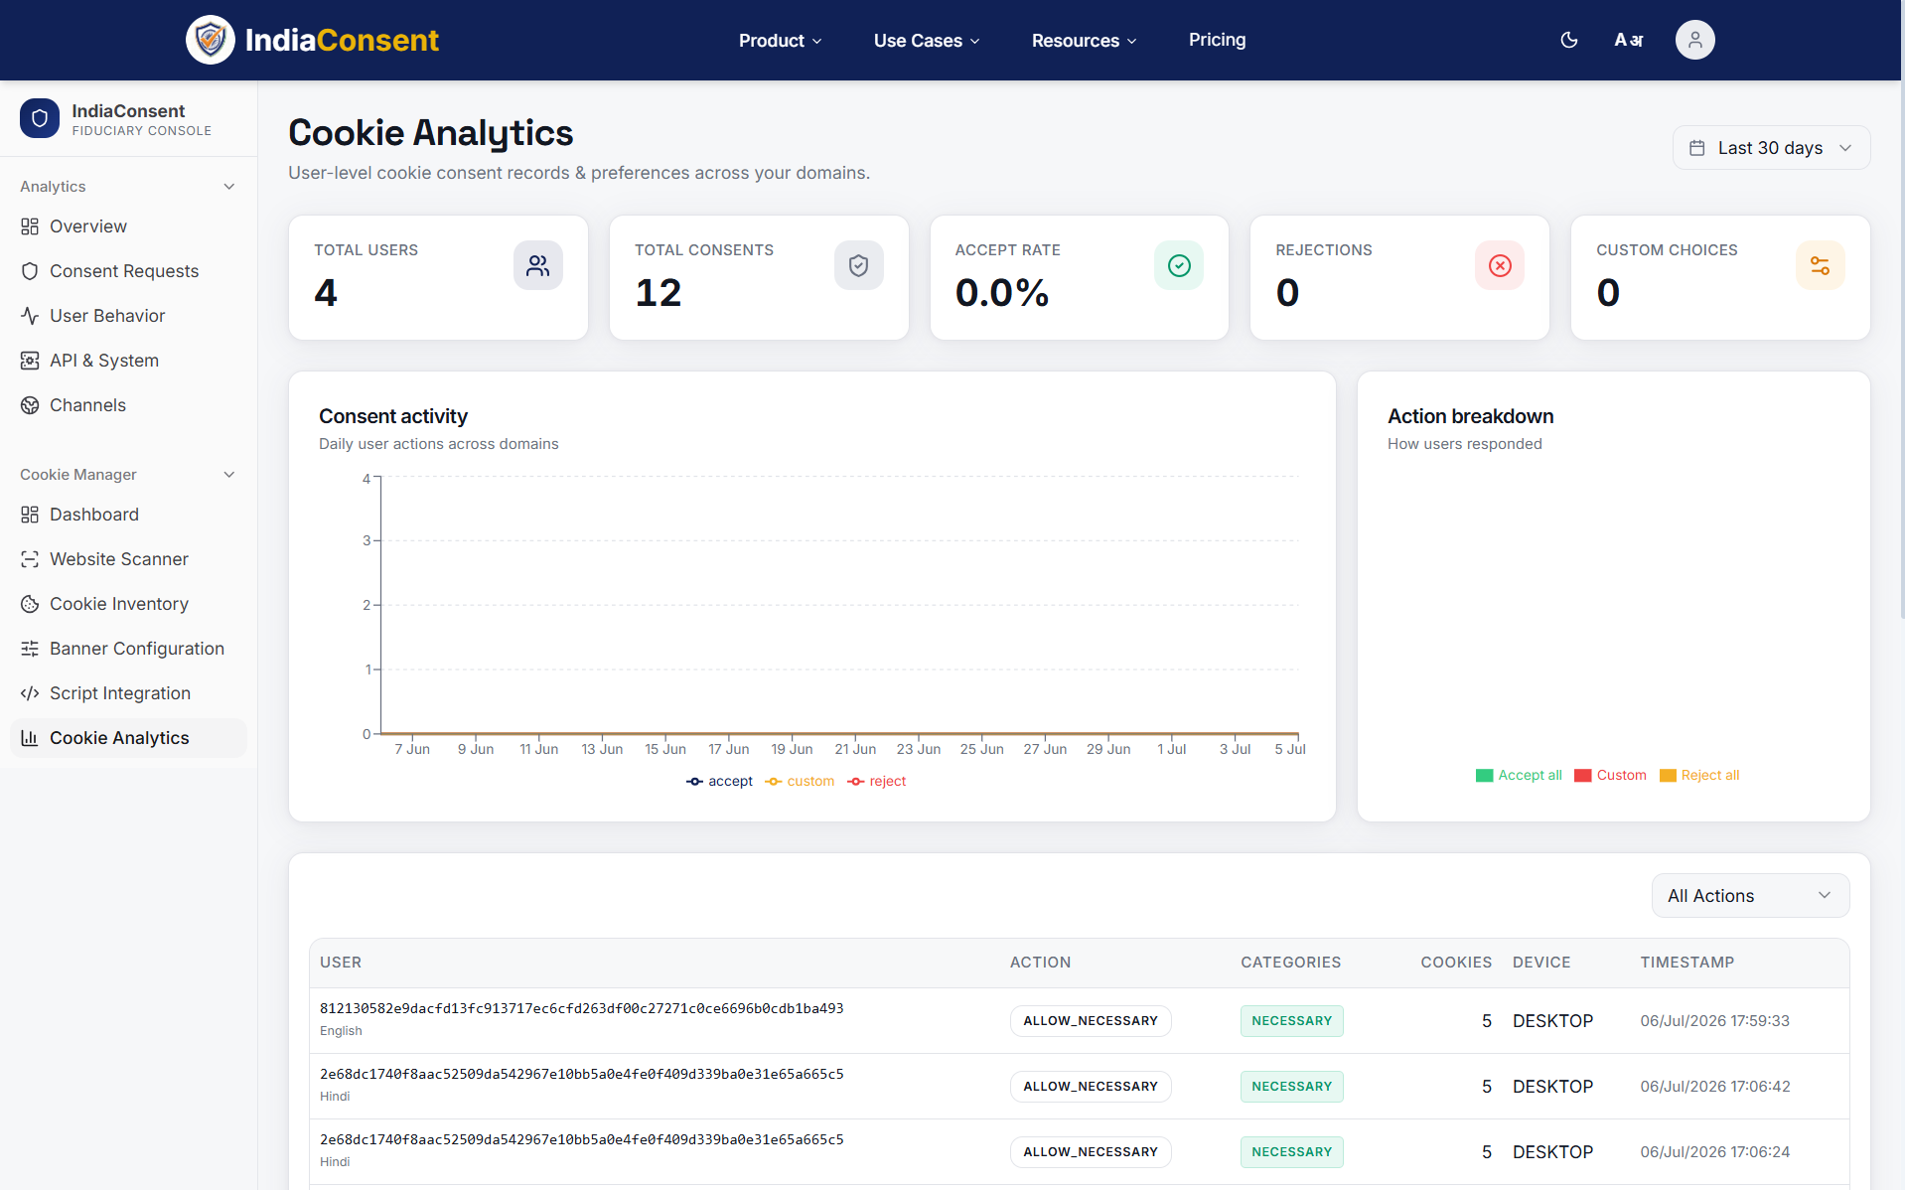
Task: Collapse the Cookie Manager sidebar section
Action: (x=128, y=475)
